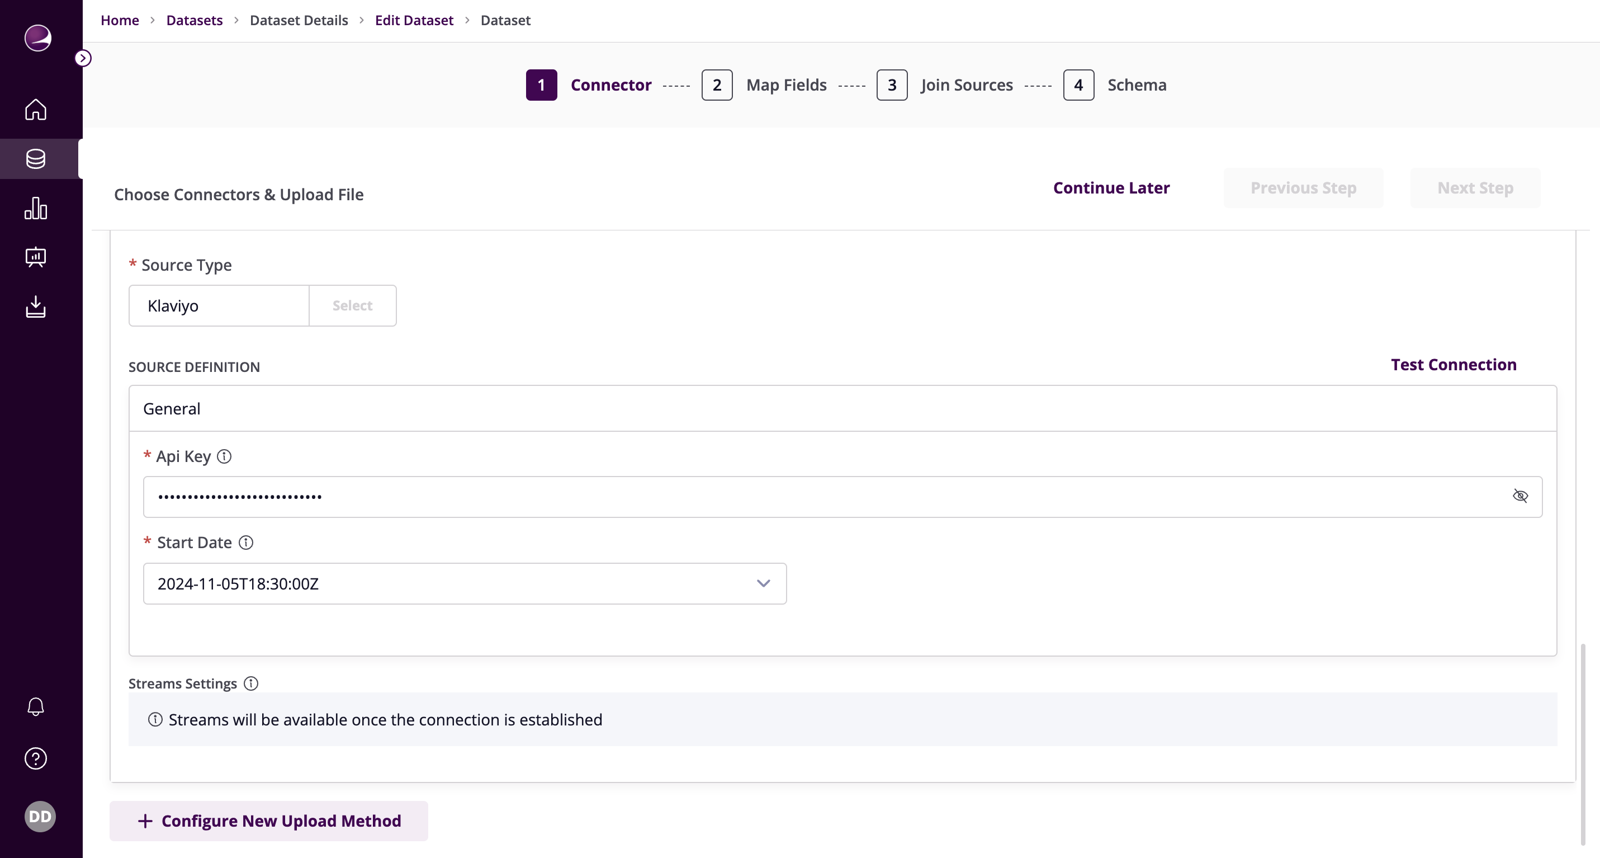This screenshot has height=858, width=1600.
Task: Open the bar chart analytics sidebar icon
Action: (x=35, y=208)
